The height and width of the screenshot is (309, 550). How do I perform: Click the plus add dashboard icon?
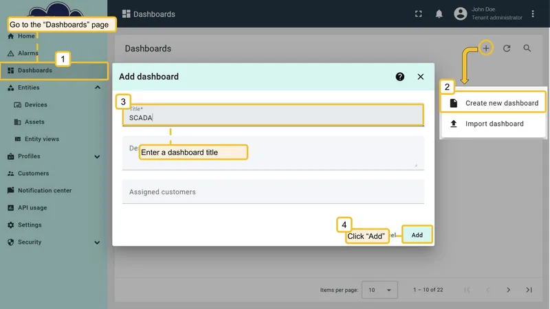tap(486, 48)
